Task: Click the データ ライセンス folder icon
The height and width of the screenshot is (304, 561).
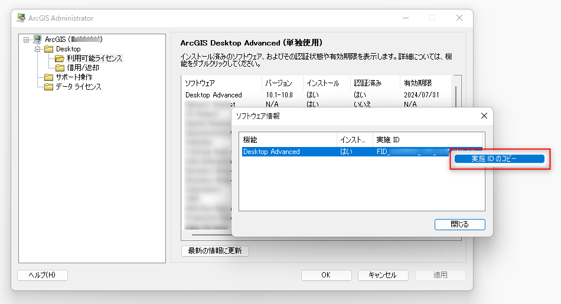Action: (48, 87)
